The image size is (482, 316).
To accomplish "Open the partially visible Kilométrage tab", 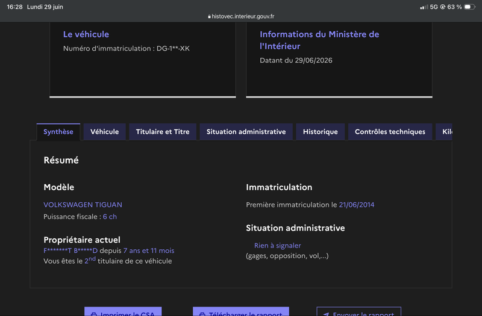I will coord(444,132).
